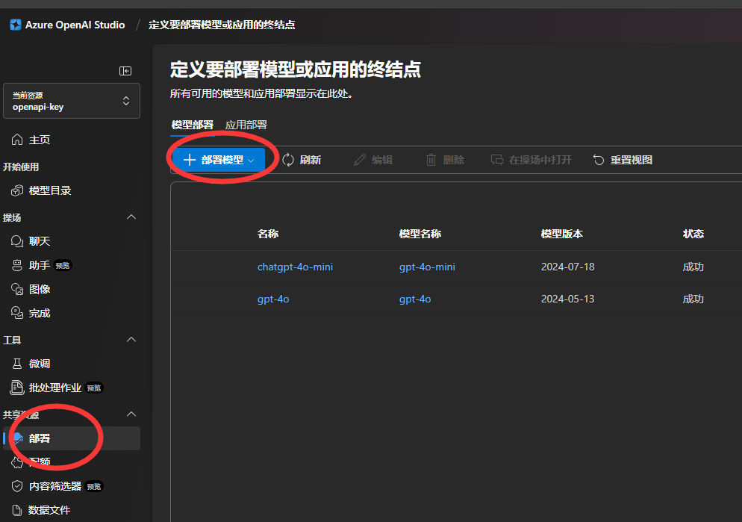742x522 pixels.
Task: Click version 2024-07-18 cell
Action: point(567,267)
